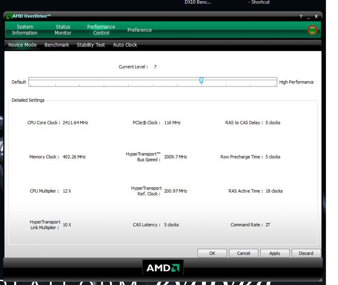Viewport: 338px width, 285px height.
Task: Open the Status Monitor tab
Action: pyautogui.click(x=63, y=30)
